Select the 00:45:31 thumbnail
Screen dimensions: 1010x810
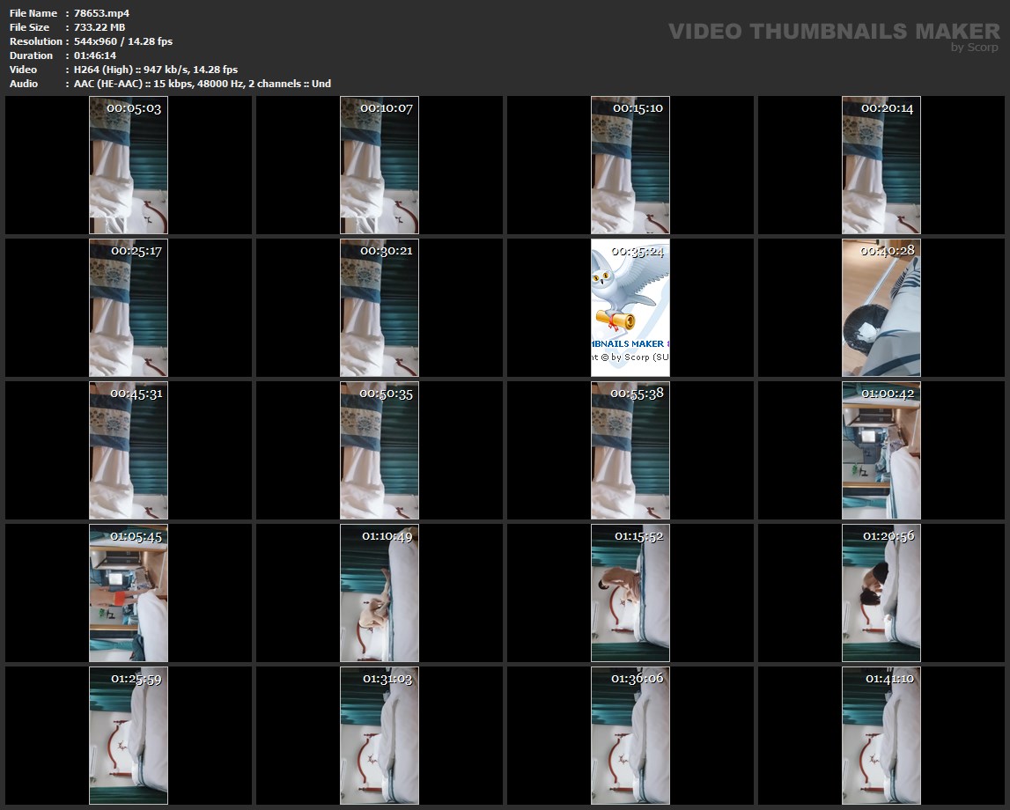pos(129,451)
